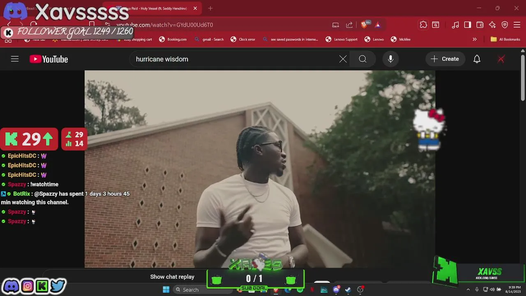The height and width of the screenshot is (296, 526).
Task: Open the Lenovo Support bookmark
Action: (341, 39)
